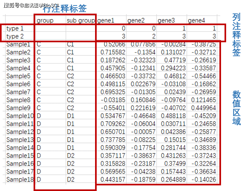Click the Sample9 row label
This screenshot has height=191, width=246.
click(x=18, y=108)
